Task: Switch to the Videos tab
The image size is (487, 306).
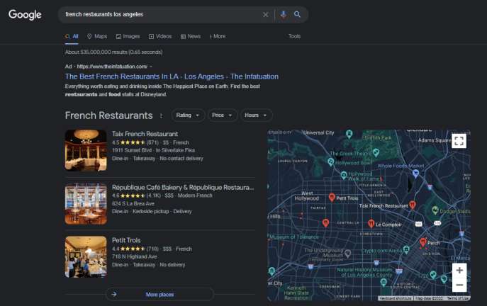Action: pos(160,36)
